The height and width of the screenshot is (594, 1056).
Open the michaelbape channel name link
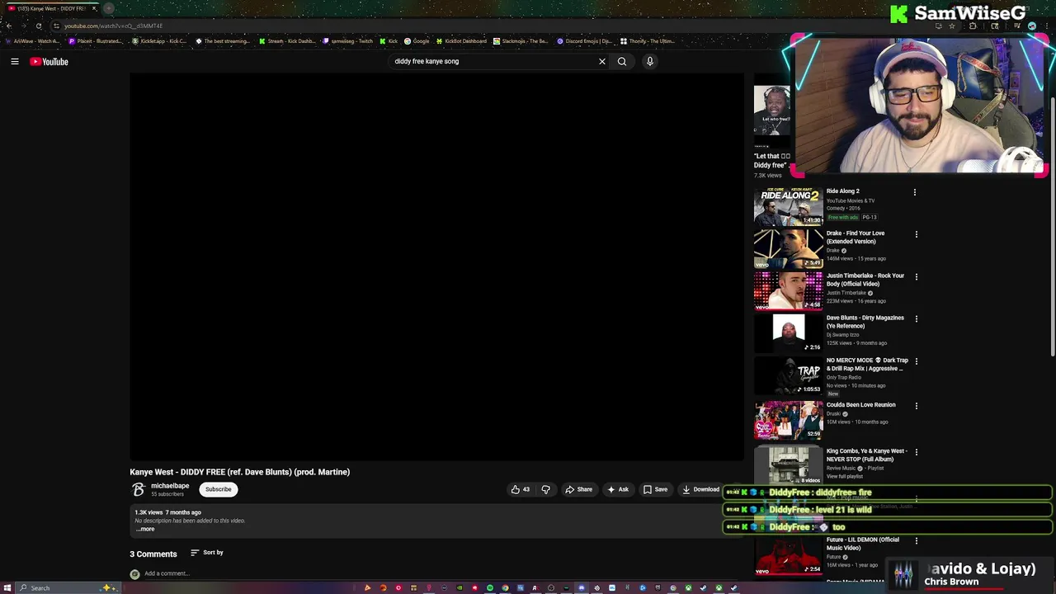(x=170, y=486)
